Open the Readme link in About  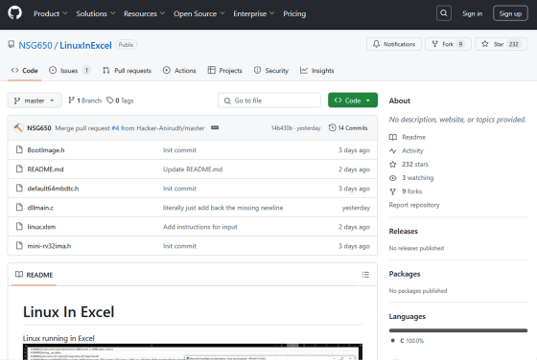[x=408, y=137]
